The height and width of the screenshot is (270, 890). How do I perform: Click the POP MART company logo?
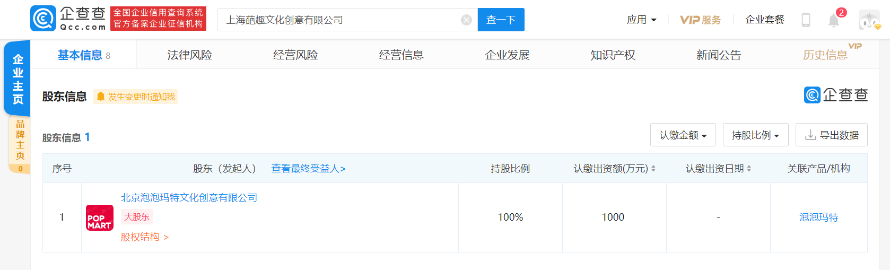tap(100, 217)
